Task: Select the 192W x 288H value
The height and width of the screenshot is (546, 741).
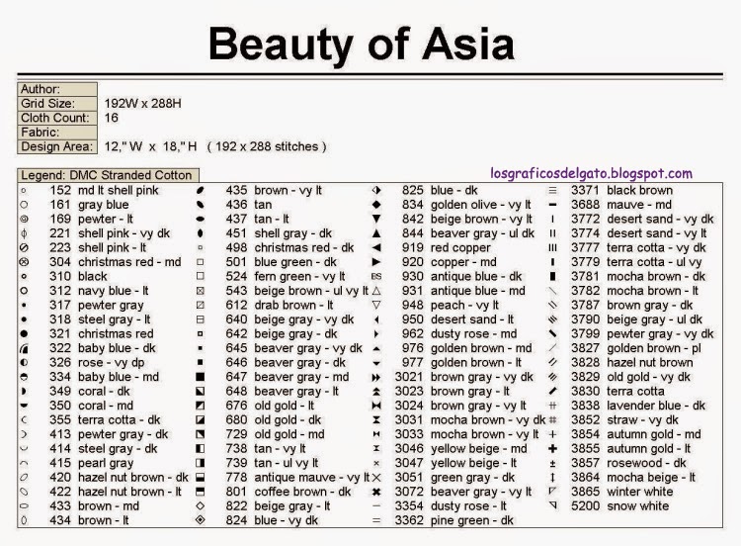Action: click(142, 104)
